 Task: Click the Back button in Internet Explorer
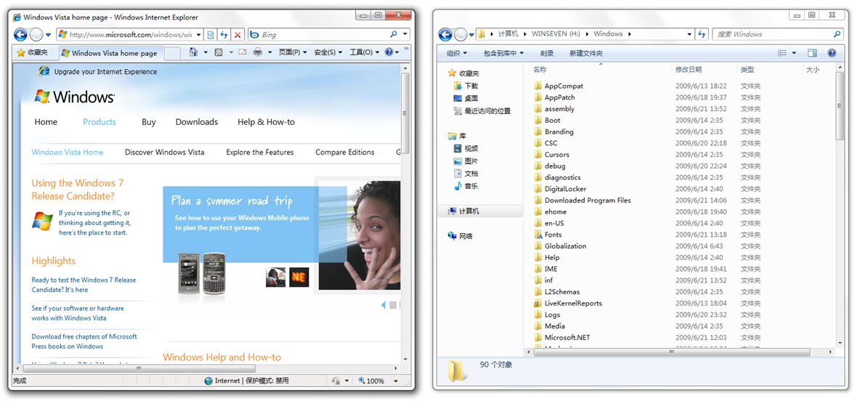(x=20, y=35)
